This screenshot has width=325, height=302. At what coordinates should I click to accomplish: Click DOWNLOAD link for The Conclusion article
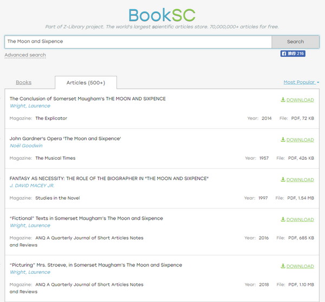tap(300, 100)
